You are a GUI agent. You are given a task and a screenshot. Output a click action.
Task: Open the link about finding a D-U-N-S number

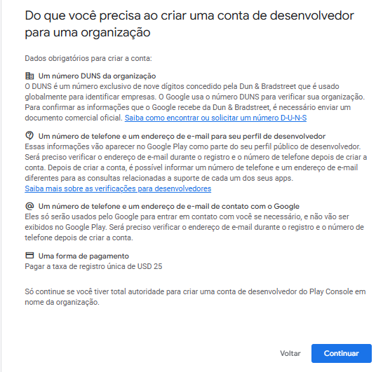coord(215,118)
